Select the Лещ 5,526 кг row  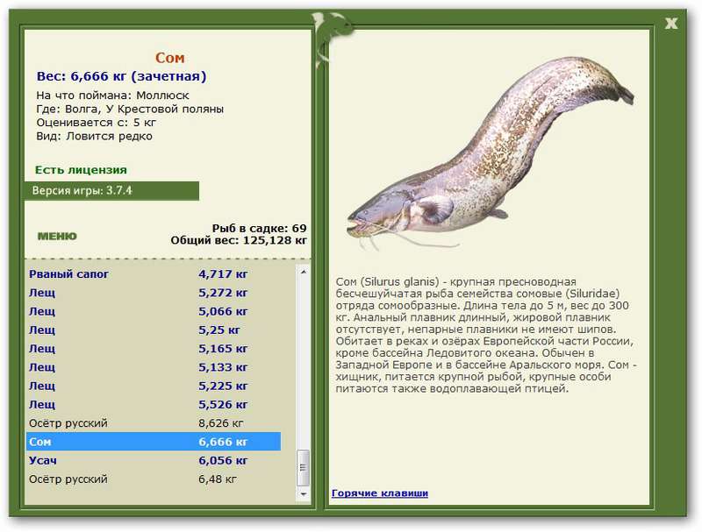pos(154,405)
